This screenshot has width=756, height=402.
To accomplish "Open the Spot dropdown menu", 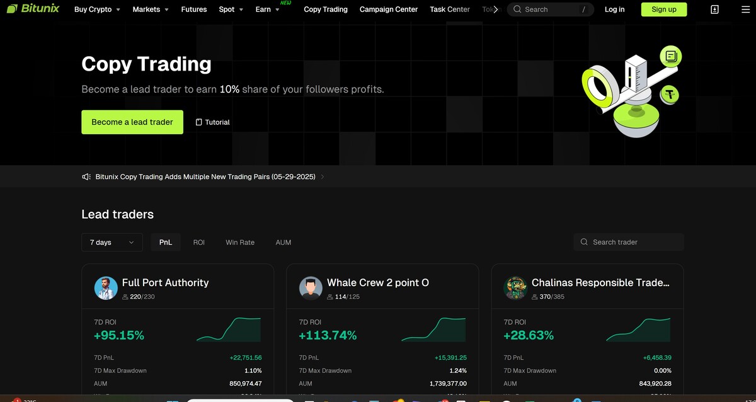I will coord(231,9).
